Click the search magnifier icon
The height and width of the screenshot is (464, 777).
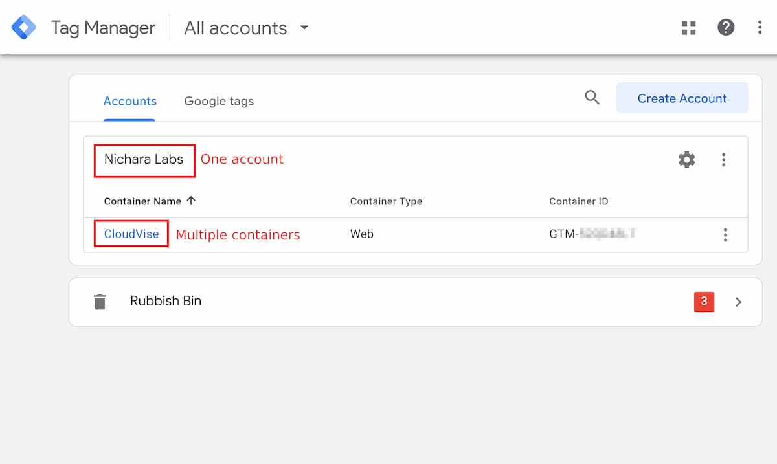[x=592, y=98]
